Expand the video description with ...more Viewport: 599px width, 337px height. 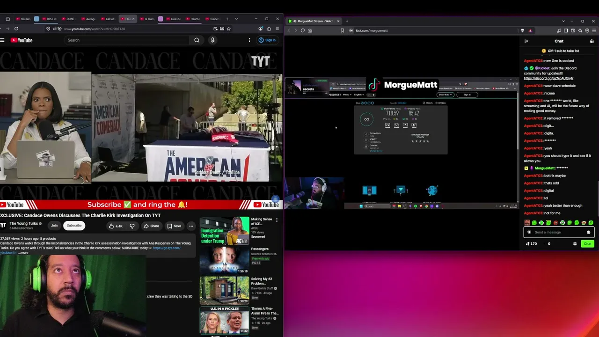click(x=23, y=253)
